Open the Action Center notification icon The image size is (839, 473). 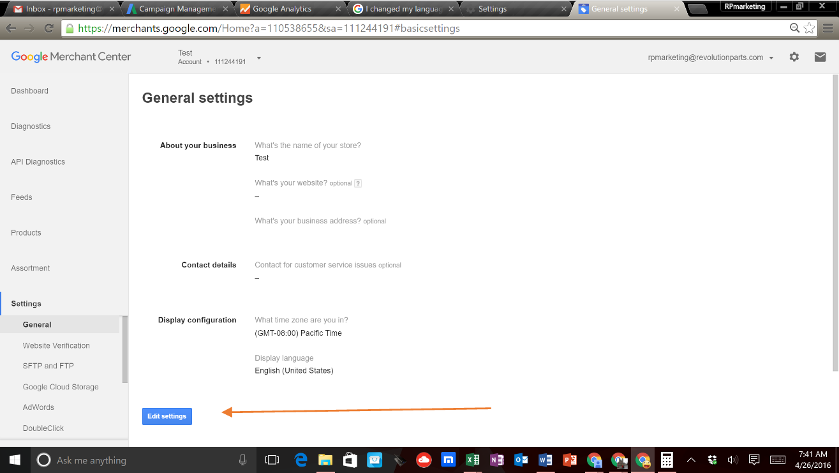[x=754, y=460]
